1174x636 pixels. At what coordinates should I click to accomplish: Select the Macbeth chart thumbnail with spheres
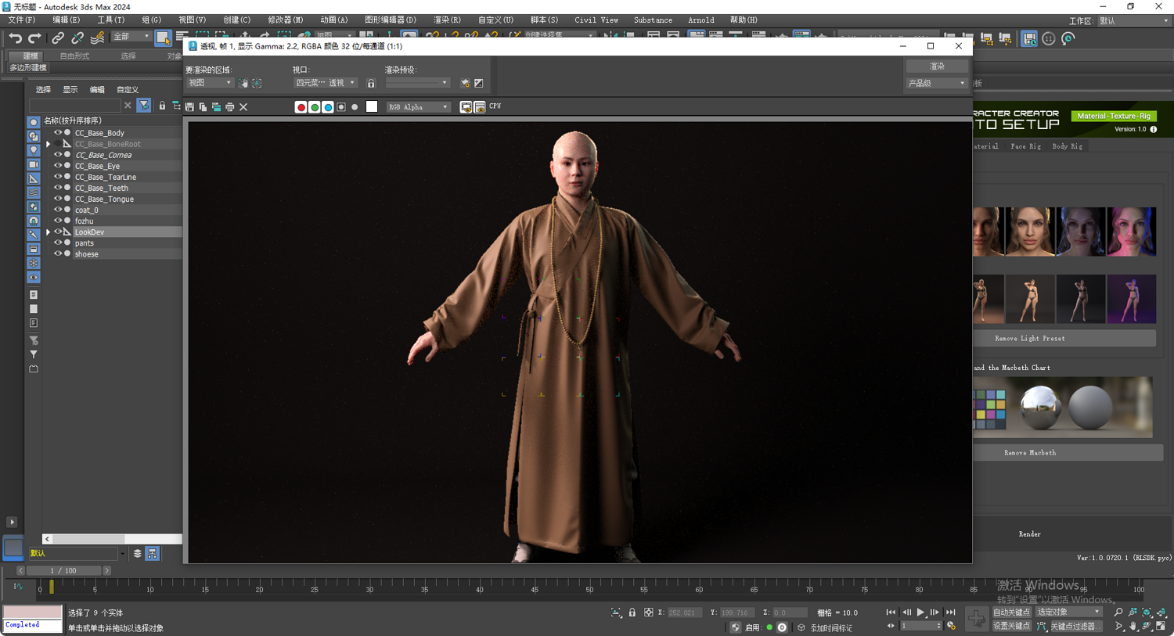1063,407
